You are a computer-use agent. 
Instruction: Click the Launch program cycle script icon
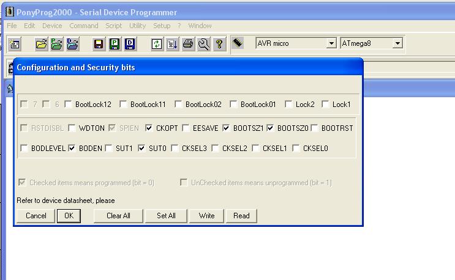tap(172, 44)
